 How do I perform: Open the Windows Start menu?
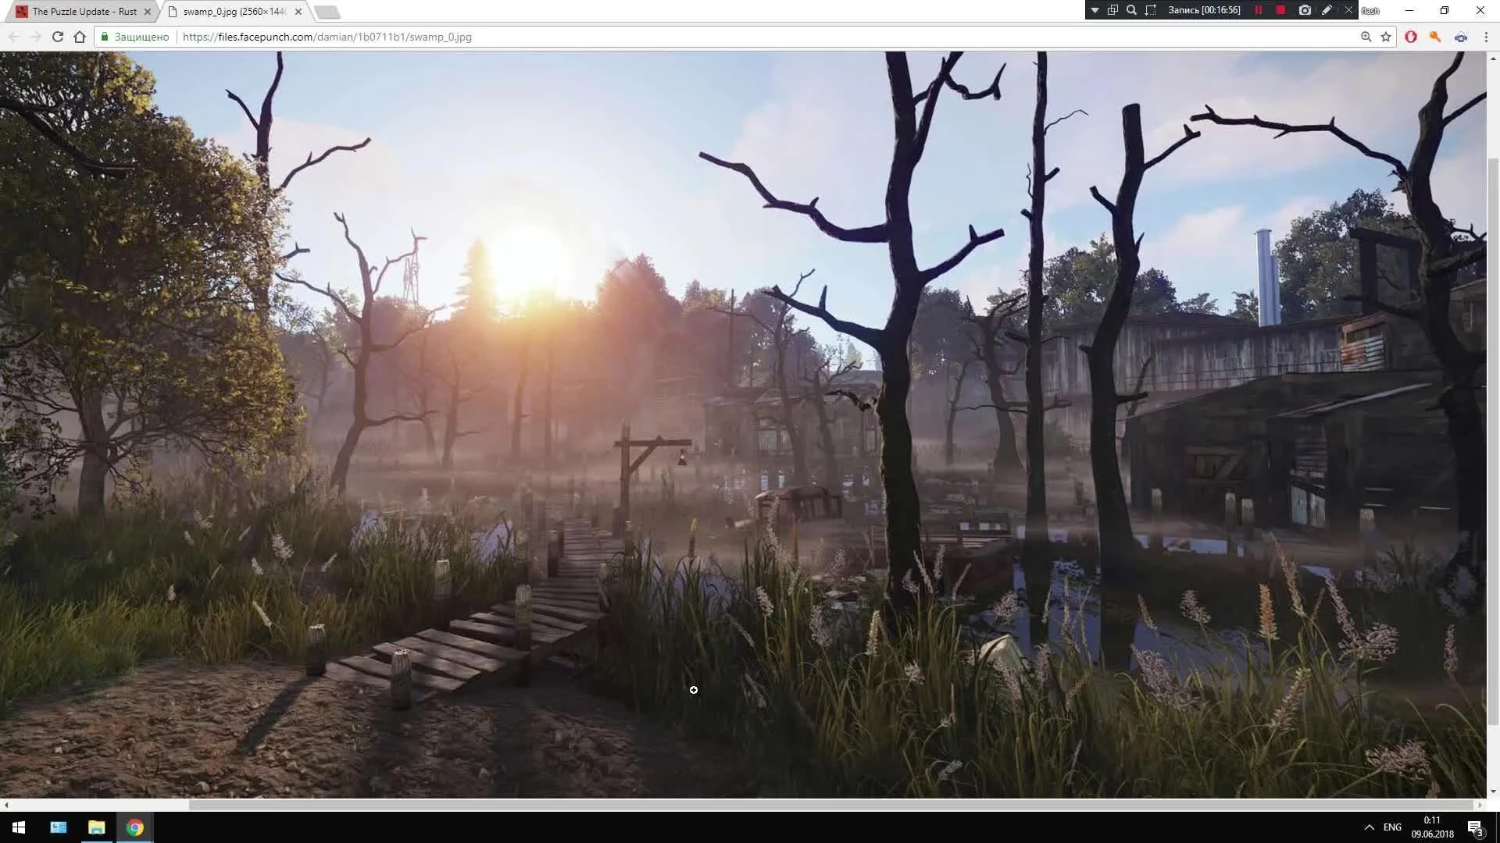point(17,827)
